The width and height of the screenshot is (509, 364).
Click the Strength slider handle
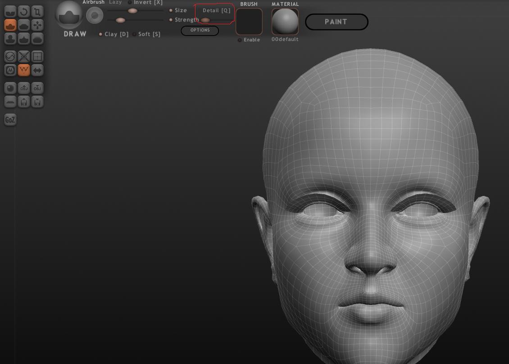point(120,20)
